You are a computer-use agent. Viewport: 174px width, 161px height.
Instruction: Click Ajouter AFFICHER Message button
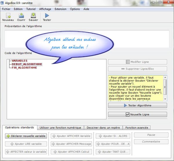click(71, 144)
